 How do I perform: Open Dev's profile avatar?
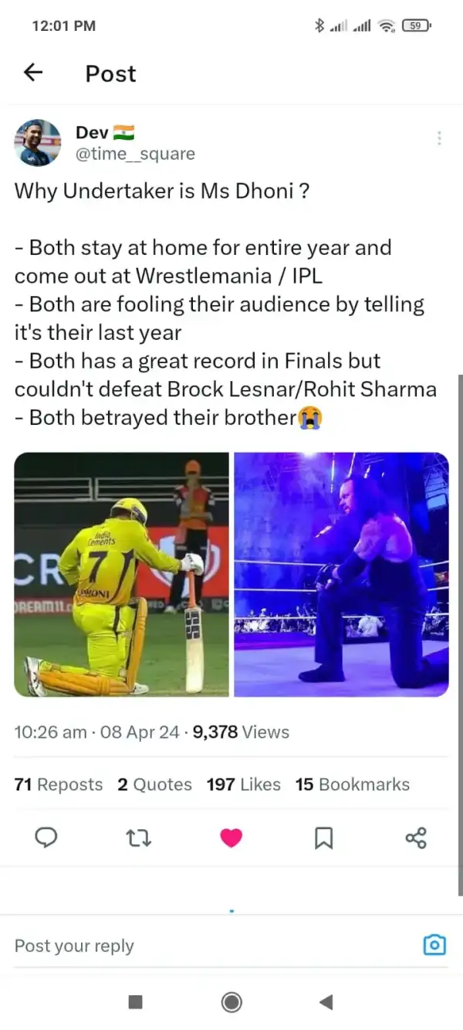pos(38,143)
